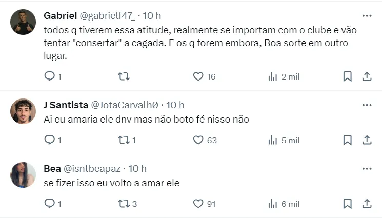This screenshot has height=218, width=382.
Task: Share Gabriel's tweet
Action: pos(367,76)
